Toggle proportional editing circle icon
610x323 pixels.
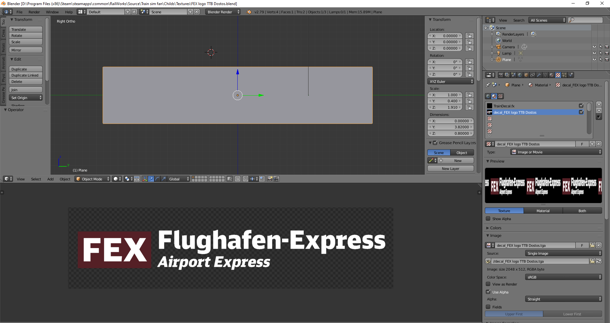coord(238,179)
